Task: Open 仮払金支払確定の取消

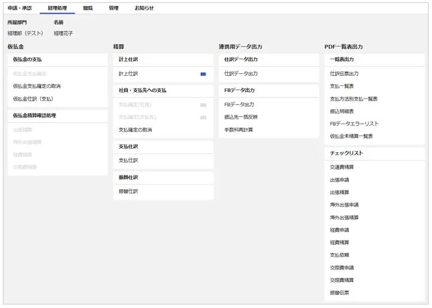Action: [36, 87]
